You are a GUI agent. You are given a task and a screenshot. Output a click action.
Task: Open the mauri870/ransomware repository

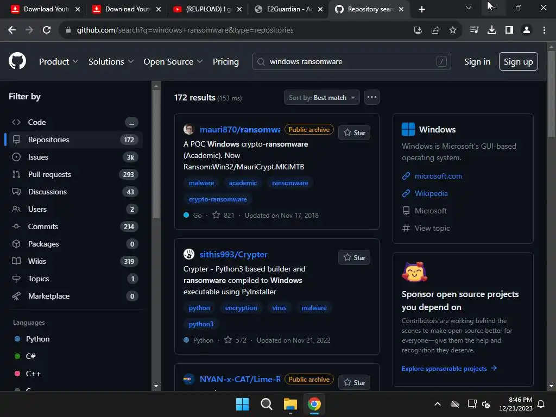[239, 130]
